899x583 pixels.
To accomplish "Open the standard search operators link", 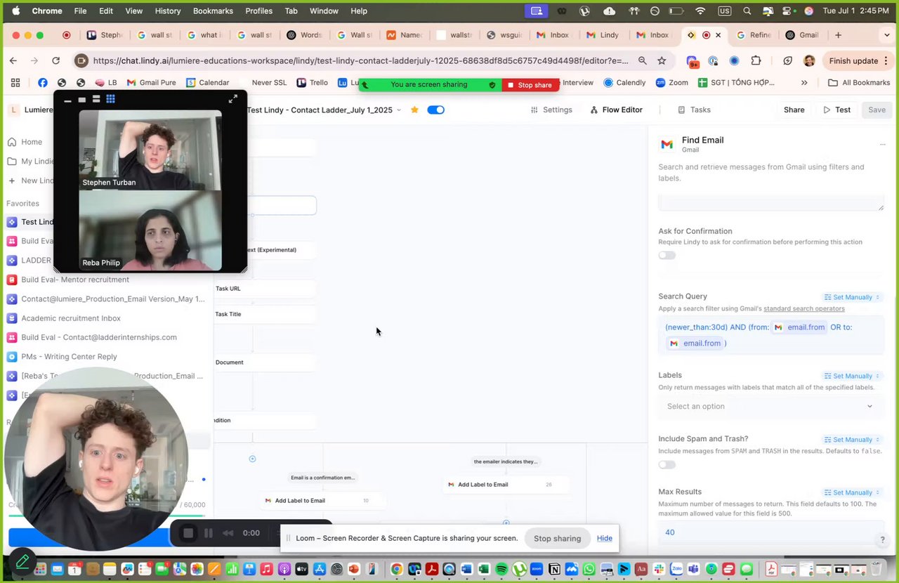I will (x=804, y=308).
